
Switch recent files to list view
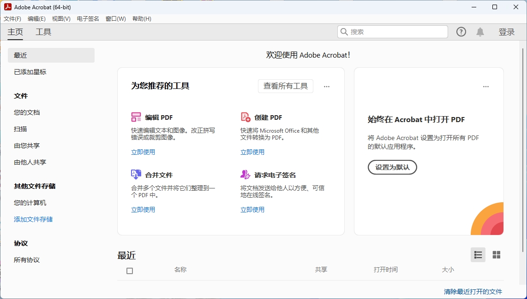[478, 255]
